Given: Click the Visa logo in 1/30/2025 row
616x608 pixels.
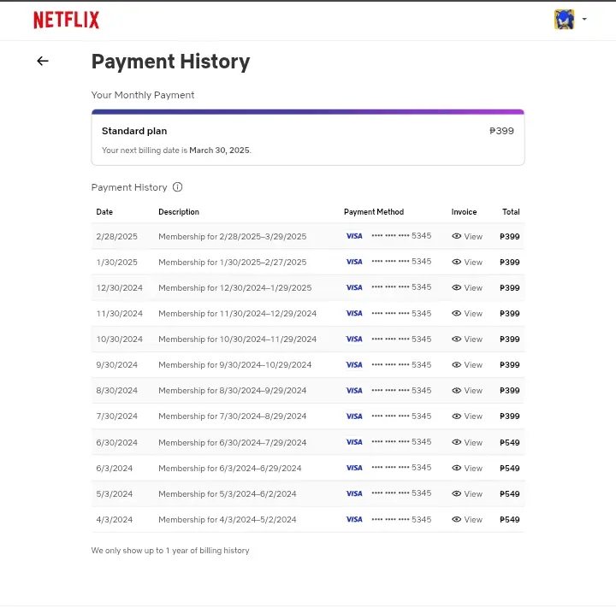Looking at the screenshot, I should pyautogui.click(x=354, y=262).
